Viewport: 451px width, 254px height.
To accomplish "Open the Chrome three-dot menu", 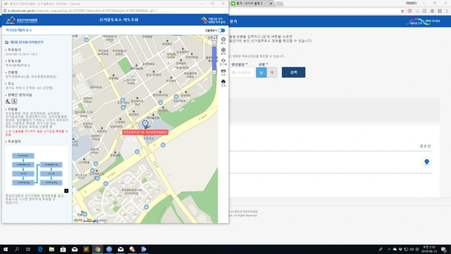I will [447, 11].
